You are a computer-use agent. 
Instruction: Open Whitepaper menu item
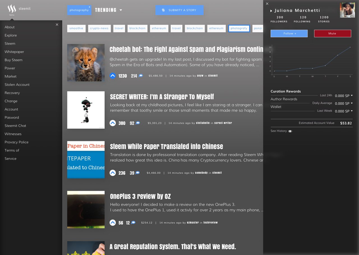[x=14, y=52]
